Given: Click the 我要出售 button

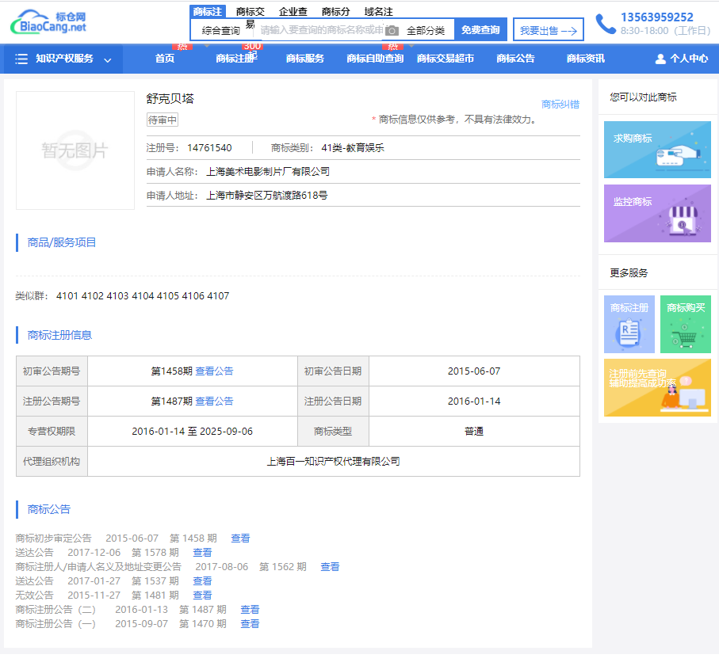Looking at the screenshot, I should 548,30.
